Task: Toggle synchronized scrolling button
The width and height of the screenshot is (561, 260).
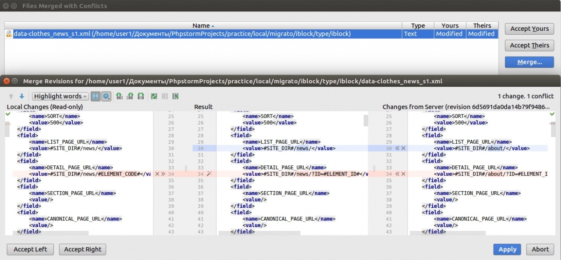Action: click(x=96, y=96)
